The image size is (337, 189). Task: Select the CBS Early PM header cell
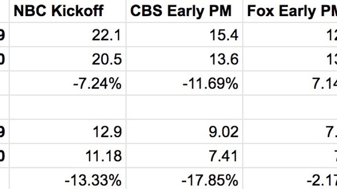185,11
